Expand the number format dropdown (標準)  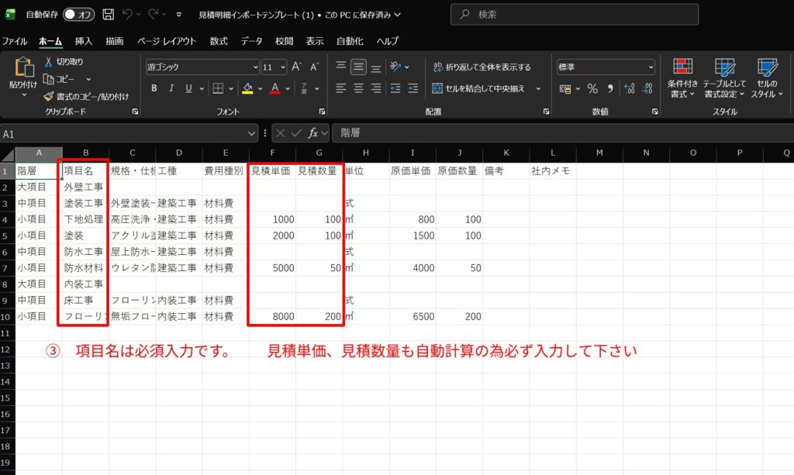650,67
